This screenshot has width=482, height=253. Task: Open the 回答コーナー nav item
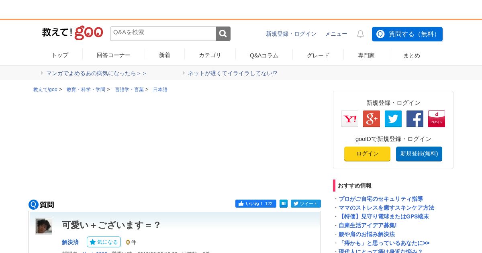114,55
